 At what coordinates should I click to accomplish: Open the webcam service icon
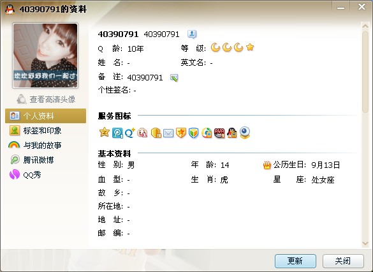coord(245,133)
